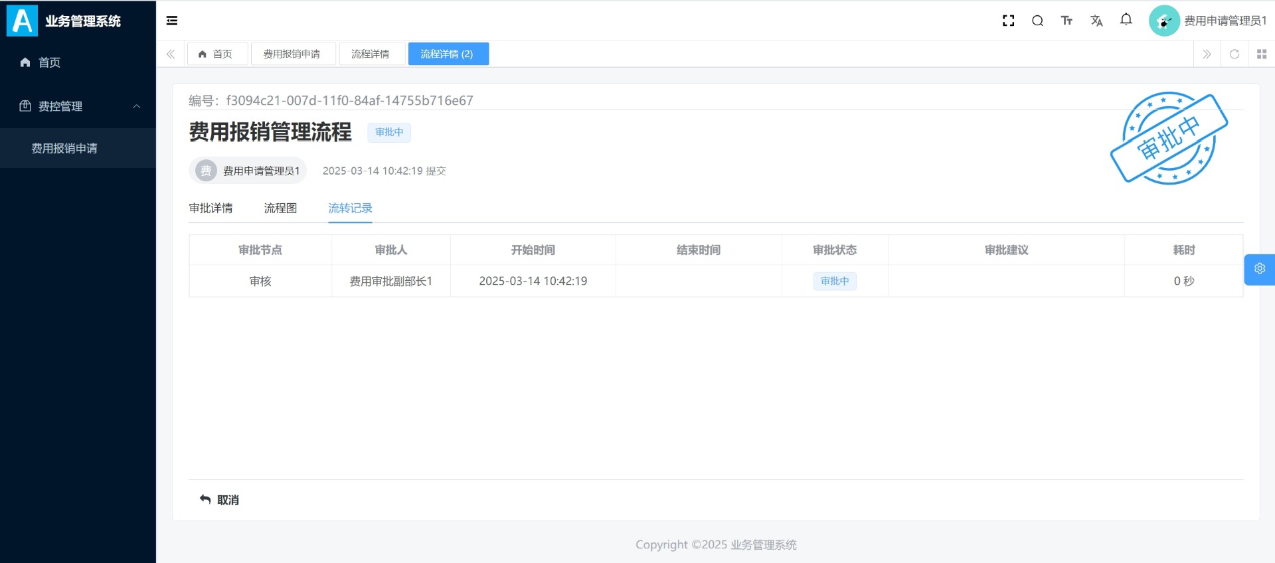Switch to the 流程图 tab
The height and width of the screenshot is (563, 1275).
[280, 208]
